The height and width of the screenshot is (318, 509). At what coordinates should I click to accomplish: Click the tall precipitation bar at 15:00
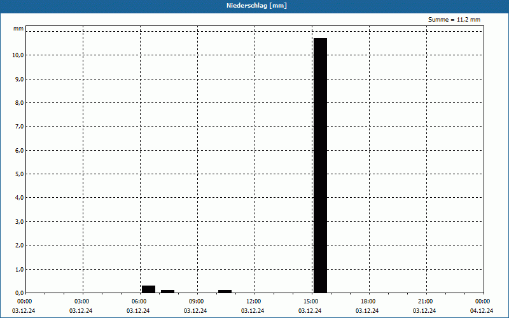[x=321, y=165]
